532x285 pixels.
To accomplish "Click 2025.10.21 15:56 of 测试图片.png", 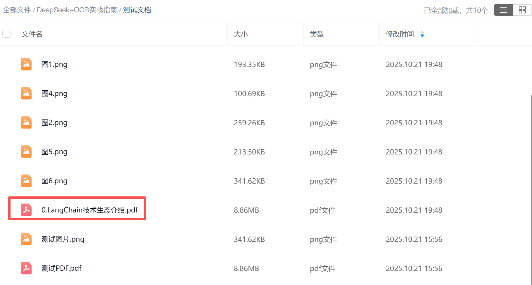I will pos(414,239).
